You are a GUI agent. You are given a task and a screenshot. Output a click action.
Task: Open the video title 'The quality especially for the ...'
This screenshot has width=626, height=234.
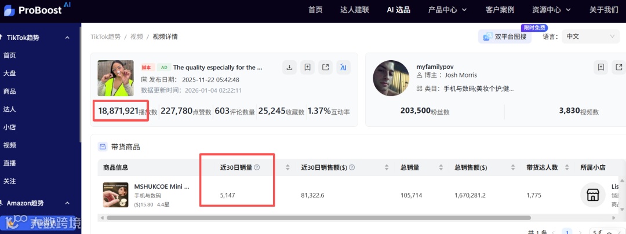(x=218, y=67)
